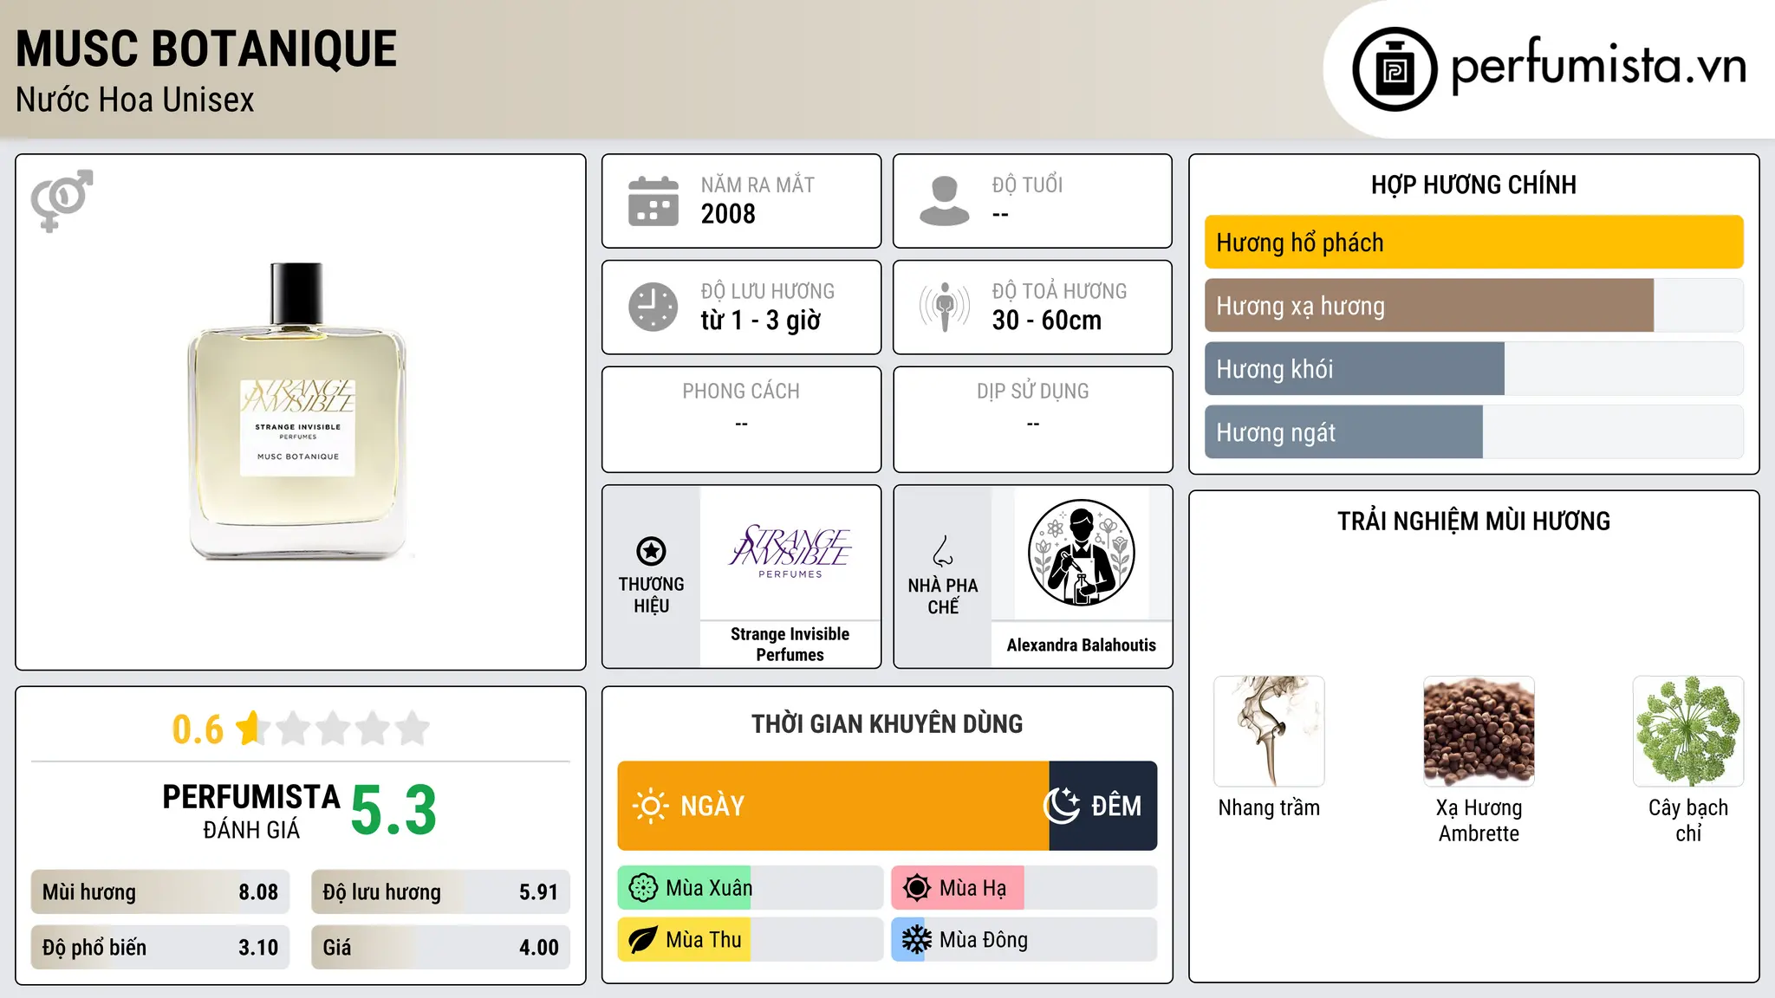The width and height of the screenshot is (1775, 998).
Task: Click the nose icon above Nhà pha chế
Action: pyautogui.click(x=943, y=551)
